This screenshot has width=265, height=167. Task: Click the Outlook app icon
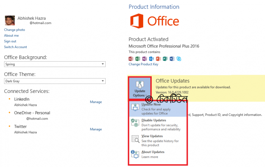tap(151, 59)
